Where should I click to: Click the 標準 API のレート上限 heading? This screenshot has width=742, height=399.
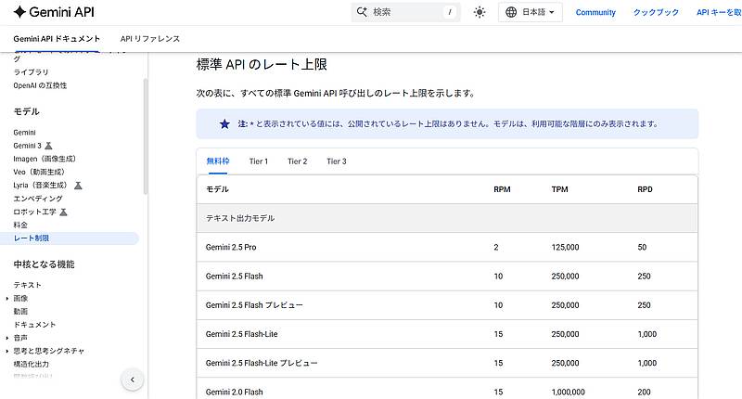click(262, 64)
